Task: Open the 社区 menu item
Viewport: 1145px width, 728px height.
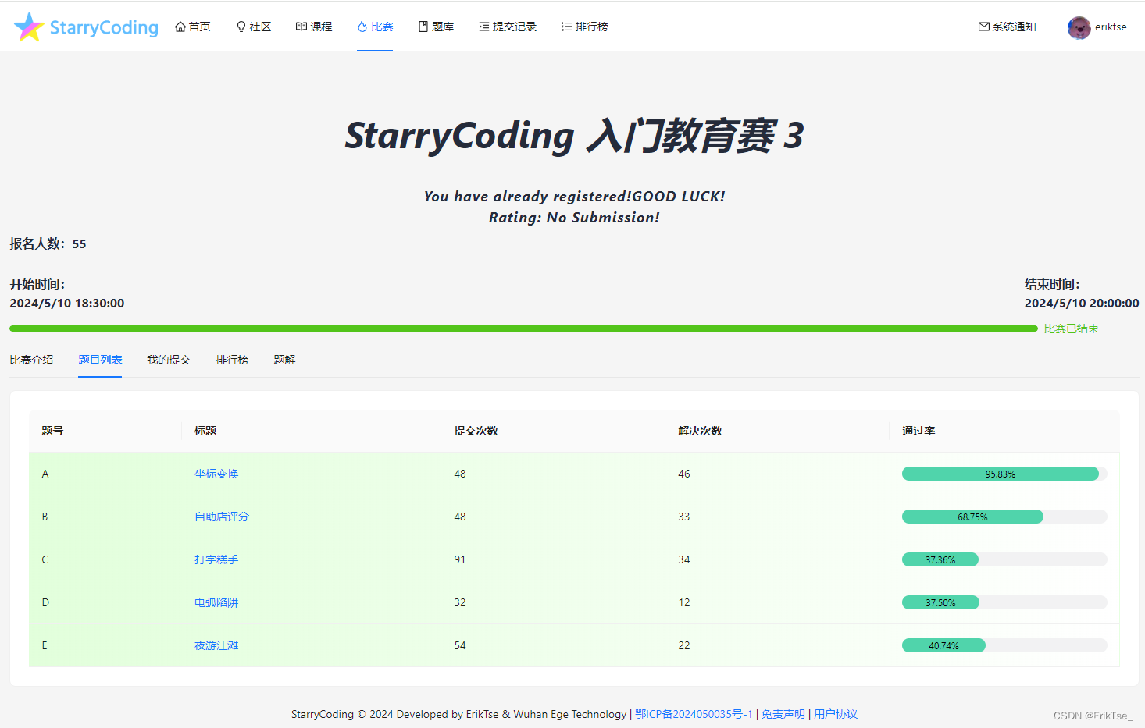Action: coord(254,27)
